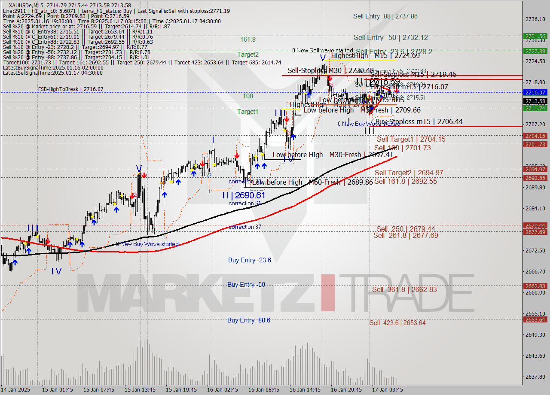This screenshot has width=550, height=395.
Task: Click the 'correction 87' label
Action: point(245,227)
